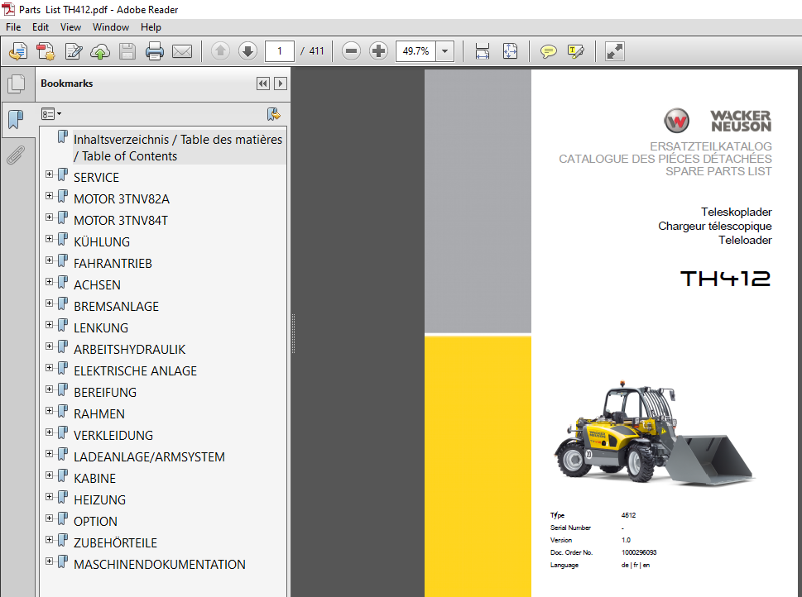Open the Help menu
This screenshot has height=597, width=802.
[151, 27]
